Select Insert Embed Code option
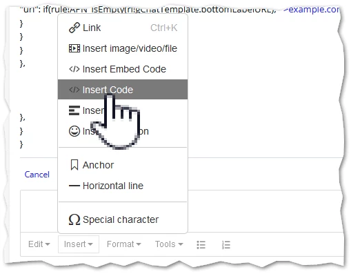The width and height of the screenshot is (351, 274). pyautogui.click(x=123, y=69)
